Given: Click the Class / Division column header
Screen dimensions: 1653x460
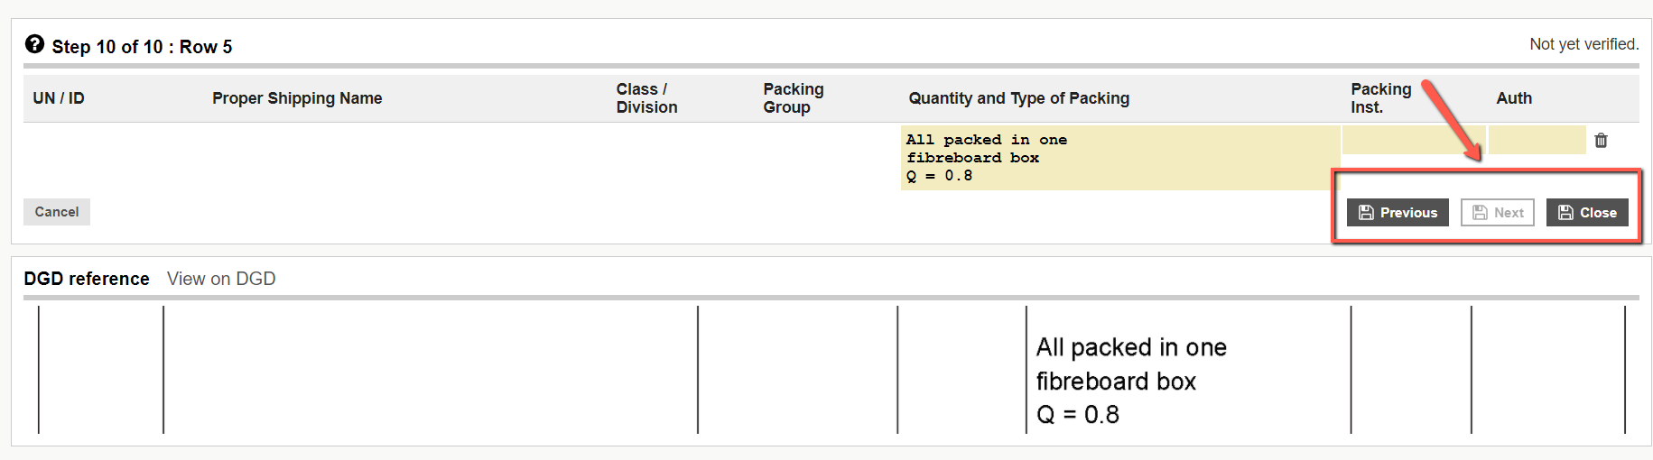Looking at the screenshot, I should pos(646,98).
